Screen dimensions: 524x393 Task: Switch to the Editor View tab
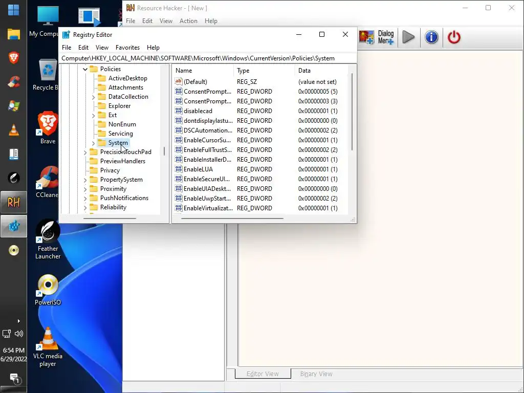coord(263,374)
